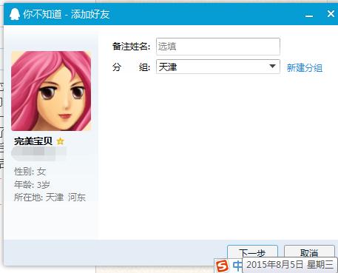Focus the 备注姓名 input field
Image resolution: width=338 pixels, height=273 pixels.
coord(218,47)
